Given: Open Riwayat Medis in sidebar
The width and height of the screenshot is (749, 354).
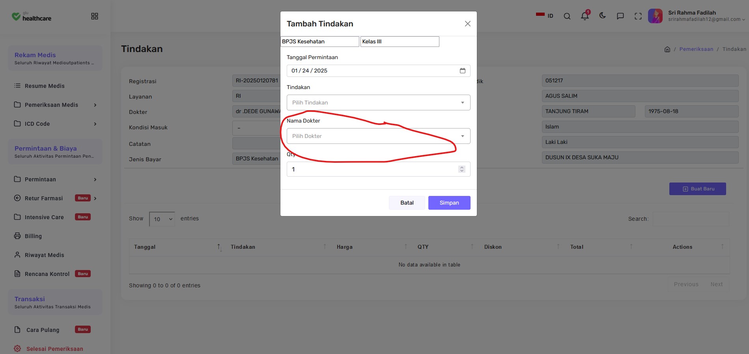Looking at the screenshot, I should pos(44,255).
